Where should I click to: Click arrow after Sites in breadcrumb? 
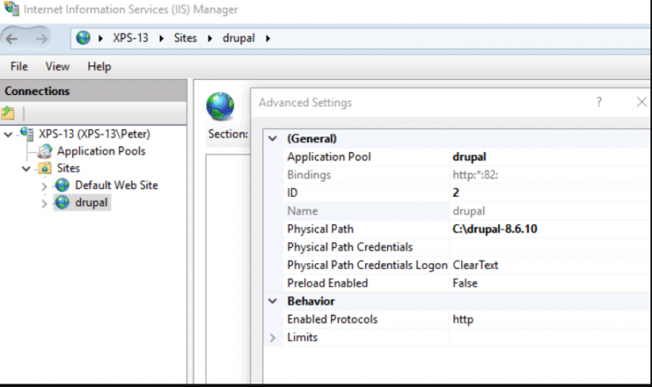(x=210, y=39)
